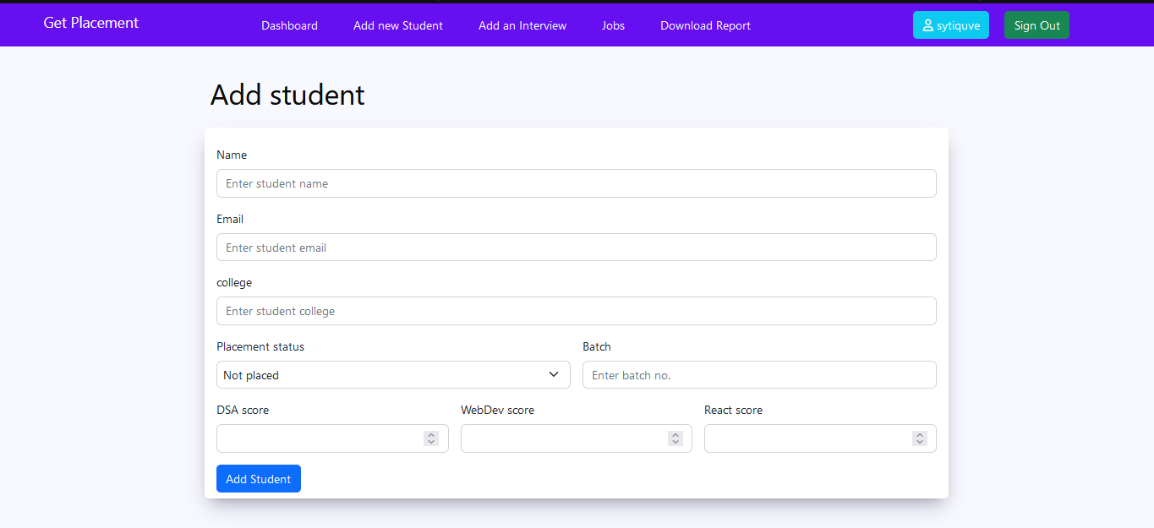
Task: Click the Batch label
Action: coord(597,346)
